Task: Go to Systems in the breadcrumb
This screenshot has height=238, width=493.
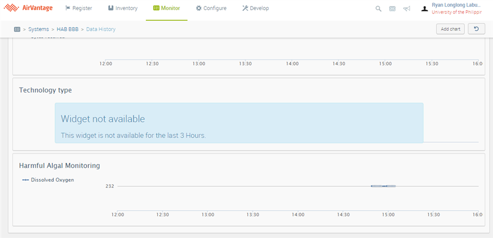Action: 39,29
